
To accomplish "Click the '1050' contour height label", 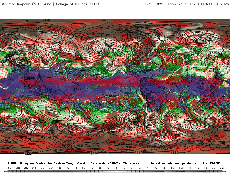I will pos(129,129).
